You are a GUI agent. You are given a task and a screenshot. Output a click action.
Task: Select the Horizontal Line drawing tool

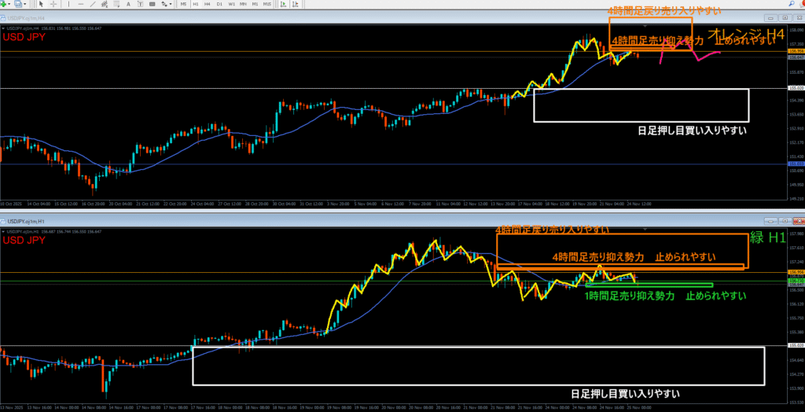[81, 4]
